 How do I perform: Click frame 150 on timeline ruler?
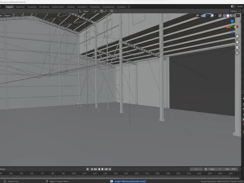pyautogui.click(x=126, y=173)
